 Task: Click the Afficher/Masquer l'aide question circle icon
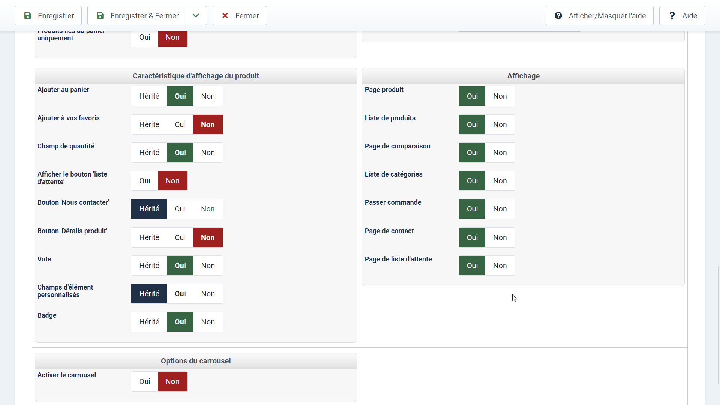pos(558,16)
